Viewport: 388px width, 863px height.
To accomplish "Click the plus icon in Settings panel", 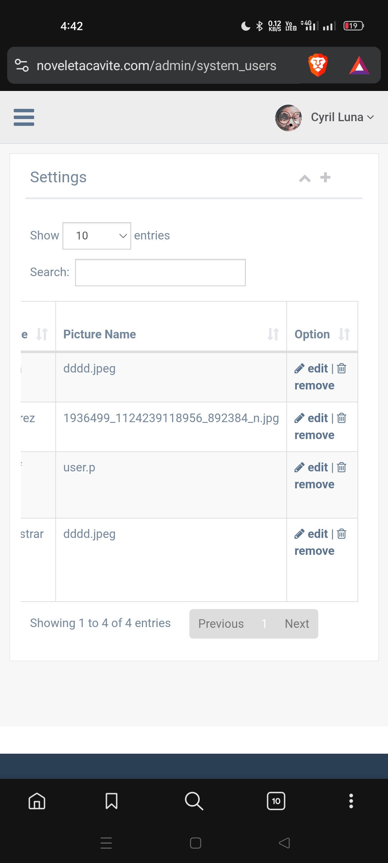I will point(325,177).
